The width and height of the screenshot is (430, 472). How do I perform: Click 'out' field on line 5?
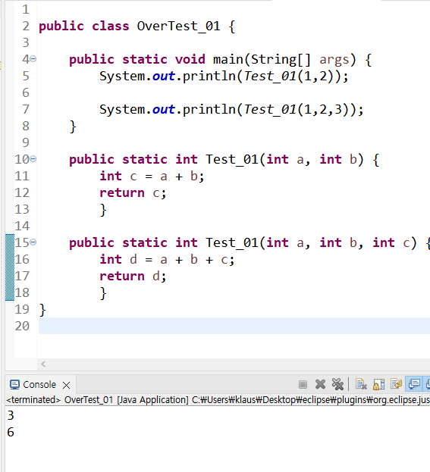pyautogui.click(x=164, y=77)
